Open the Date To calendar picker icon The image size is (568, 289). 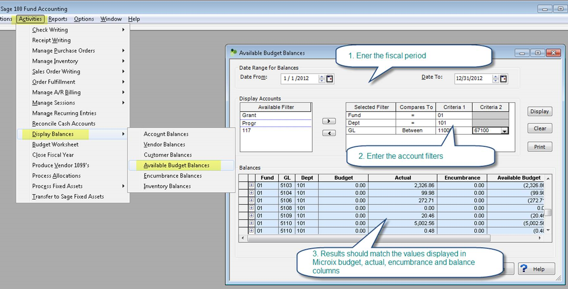point(503,79)
